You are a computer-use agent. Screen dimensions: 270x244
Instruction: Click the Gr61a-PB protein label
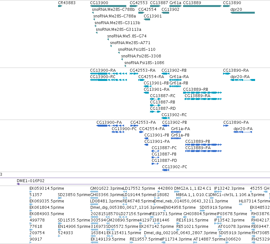[x=180, y=135]
